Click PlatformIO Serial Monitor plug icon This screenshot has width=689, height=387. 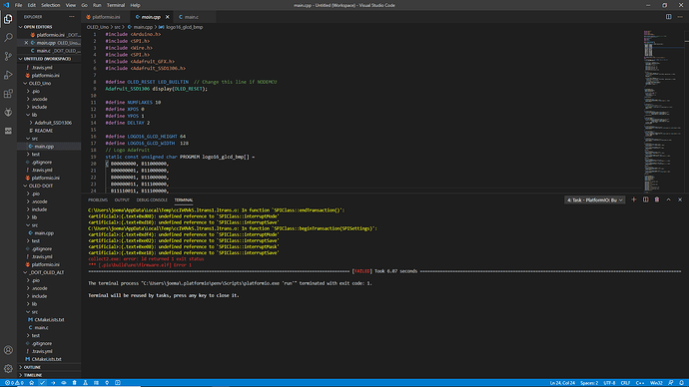click(107, 383)
